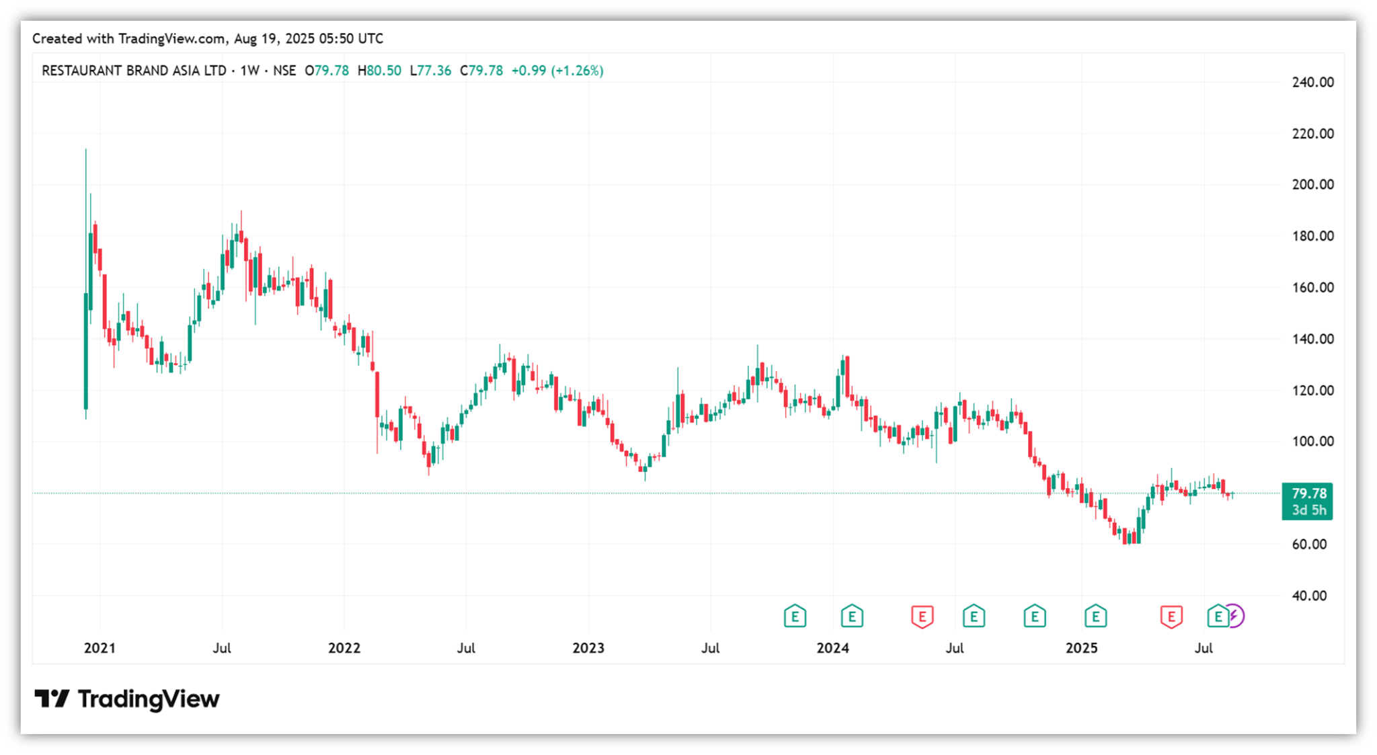Click the NSE exchange label in legend
Viewport: 1377px width, 755px height.
pos(284,71)
